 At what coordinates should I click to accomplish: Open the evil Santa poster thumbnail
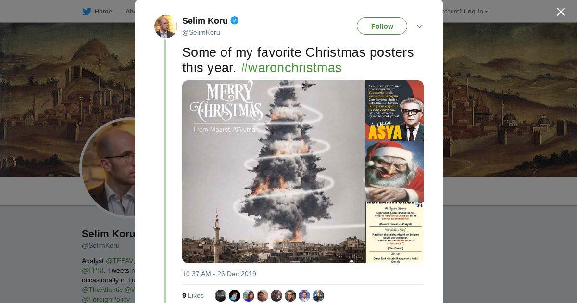coord(394,172)
